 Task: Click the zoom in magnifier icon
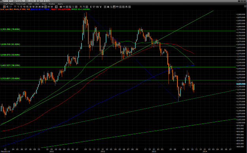tap(81, 7)
